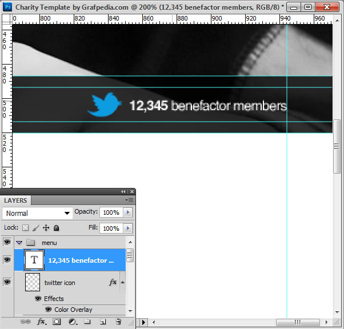Click the Opacity value field
The height and width of the screenshot is (329, 344).
click(111, 212)
